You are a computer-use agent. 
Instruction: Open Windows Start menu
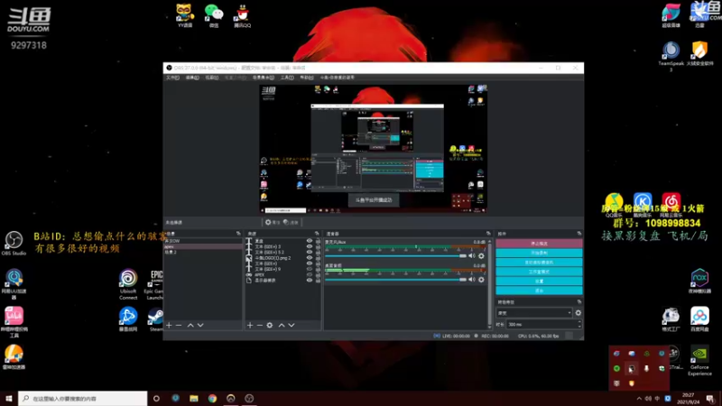click(x=9, y=398)
